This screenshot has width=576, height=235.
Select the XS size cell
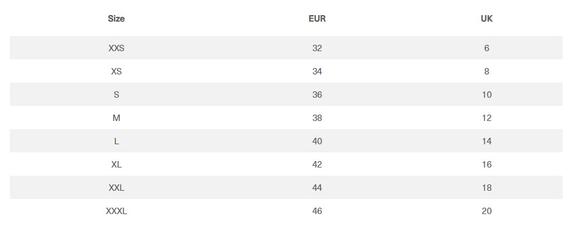pos(116,72)
